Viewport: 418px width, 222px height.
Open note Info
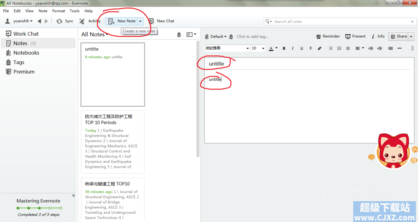(378, 36)
